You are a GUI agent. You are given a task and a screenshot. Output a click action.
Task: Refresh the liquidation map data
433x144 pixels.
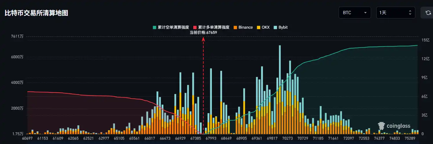point(428,13)
